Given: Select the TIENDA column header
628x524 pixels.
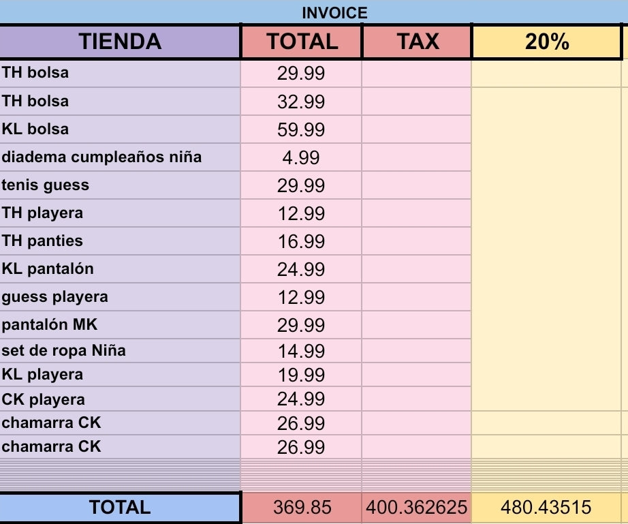Looking at the screenshot, I should point(120,42).
